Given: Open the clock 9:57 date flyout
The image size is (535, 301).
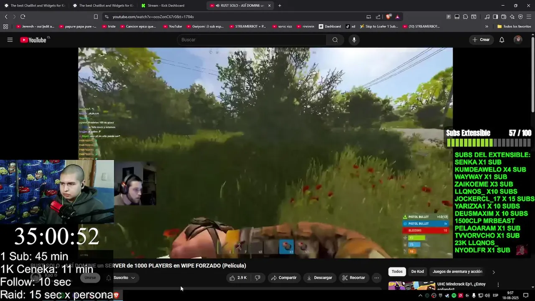Looking at the screenshot, I should [510, 295].
